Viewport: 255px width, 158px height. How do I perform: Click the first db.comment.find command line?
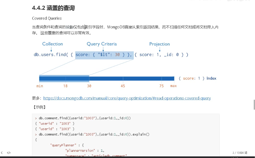(x=83, y=118)
